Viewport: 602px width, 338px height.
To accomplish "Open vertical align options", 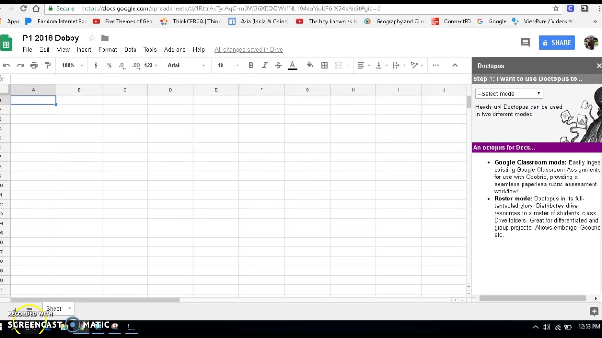I will pyautogui.click(x=381, y=65).
